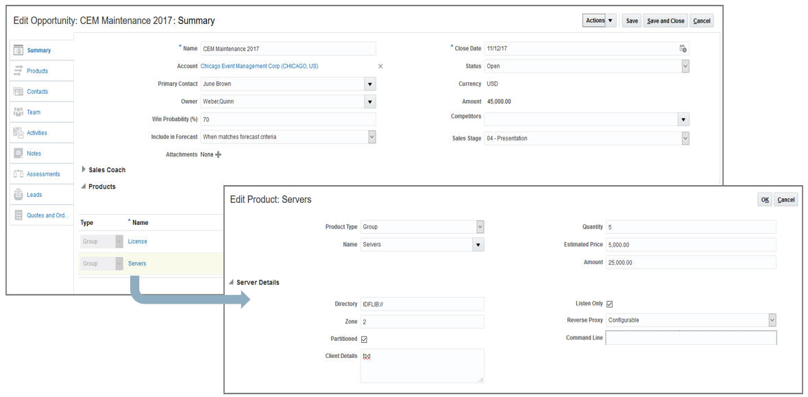This screenshot has width=808, height=397.
Task: Click the Save and Close button
Action: point(665,21)
